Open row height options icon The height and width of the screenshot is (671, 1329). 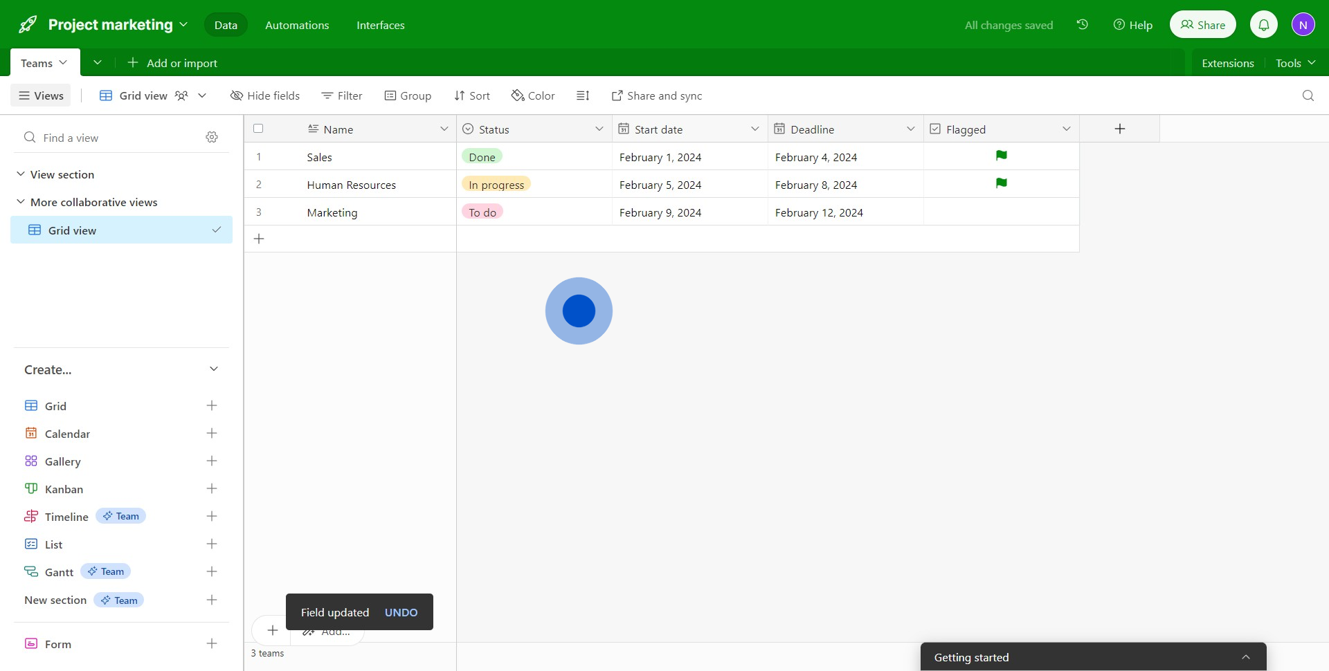click(583, 95)
